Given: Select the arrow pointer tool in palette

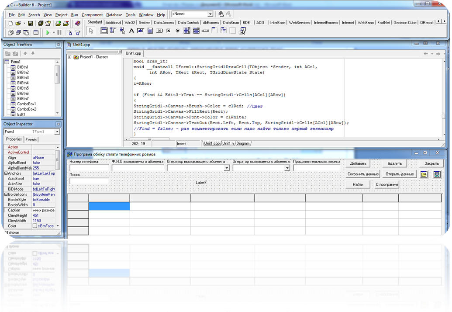Looking at the screenshot, I should [91, 31].
